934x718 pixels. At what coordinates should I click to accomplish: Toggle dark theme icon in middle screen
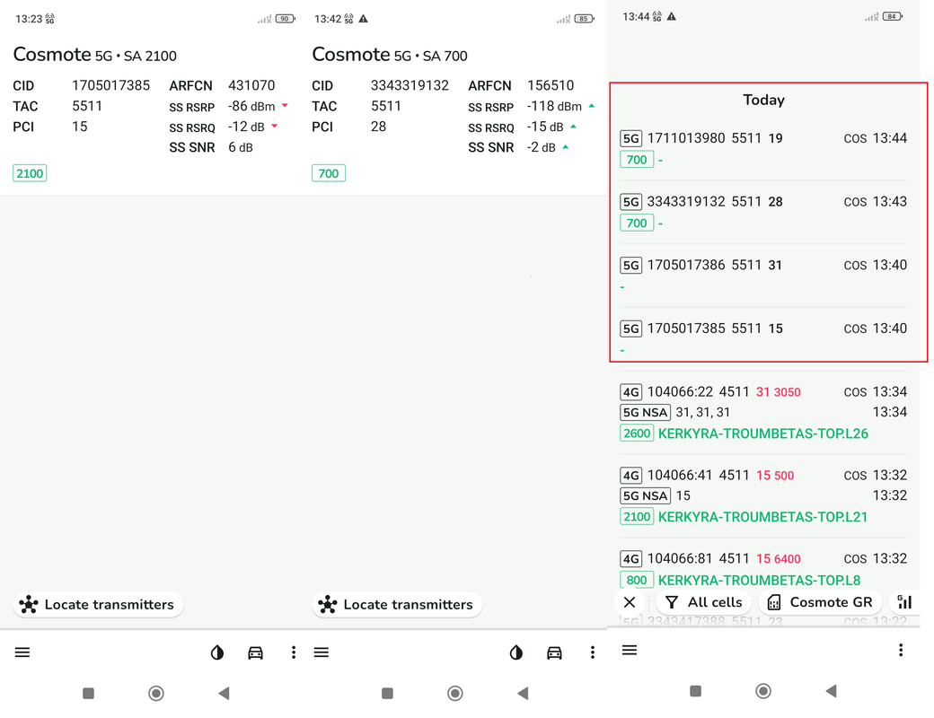click(516, 652)
